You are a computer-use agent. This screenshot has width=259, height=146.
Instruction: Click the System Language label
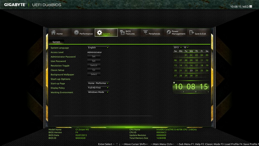click(x=60, y=48)
